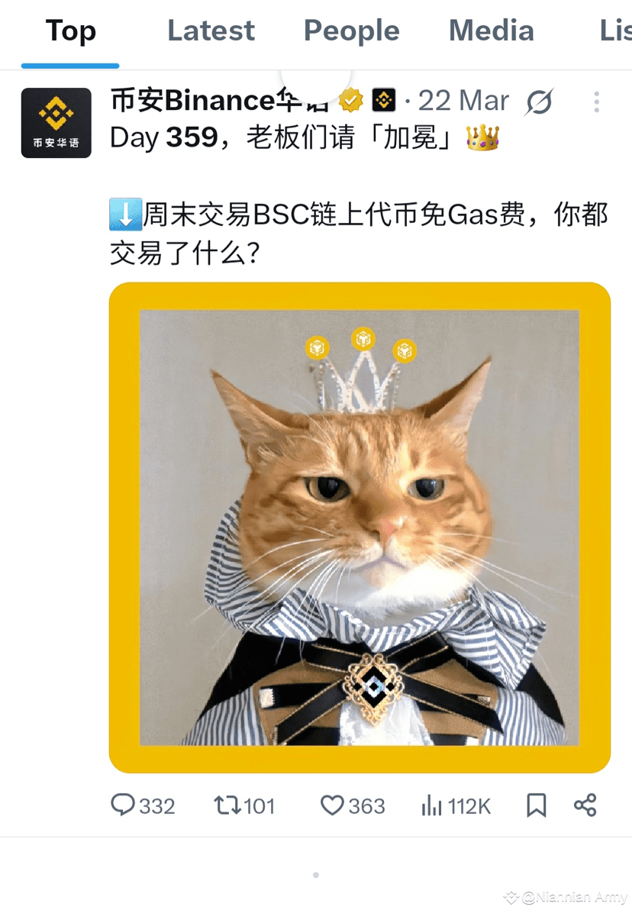Open the reply comments icon
Image resolution: width=632 pixels, height=910 pixels.
pyautogui.click(x=122, y=805)
